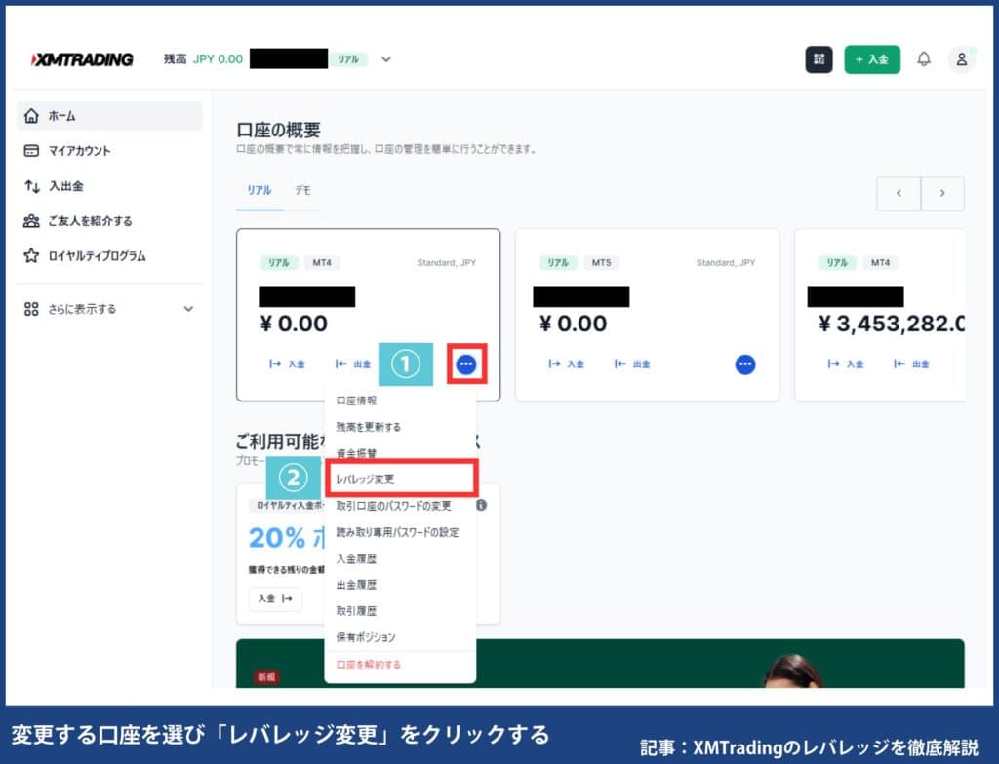Open the user profile icon
The image size is (999, 764).
coord(962,58)
